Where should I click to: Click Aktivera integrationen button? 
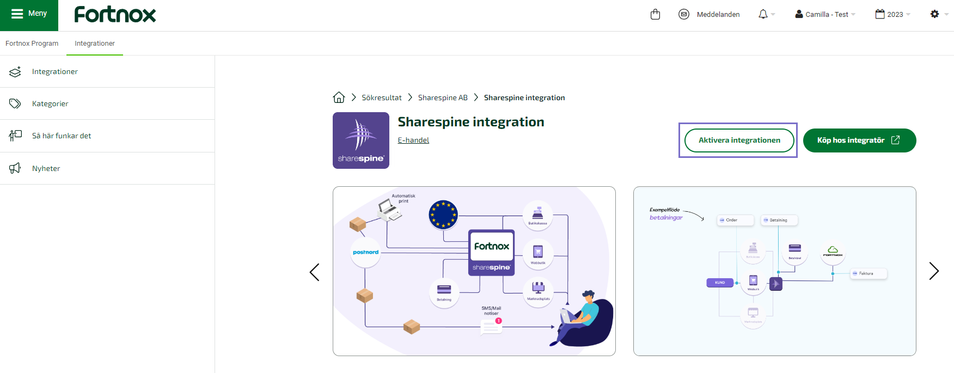tap(739, 140)
